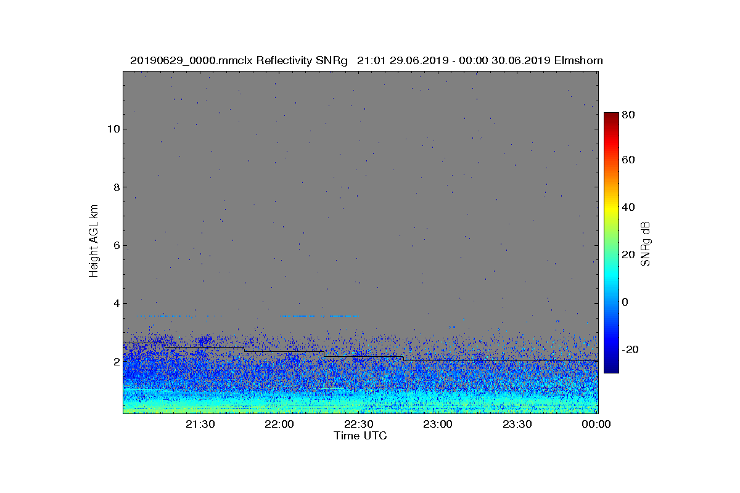Screen dimensions: 740x493
Task: Click the dark blue bottom of colorbar
Action: 610,369
